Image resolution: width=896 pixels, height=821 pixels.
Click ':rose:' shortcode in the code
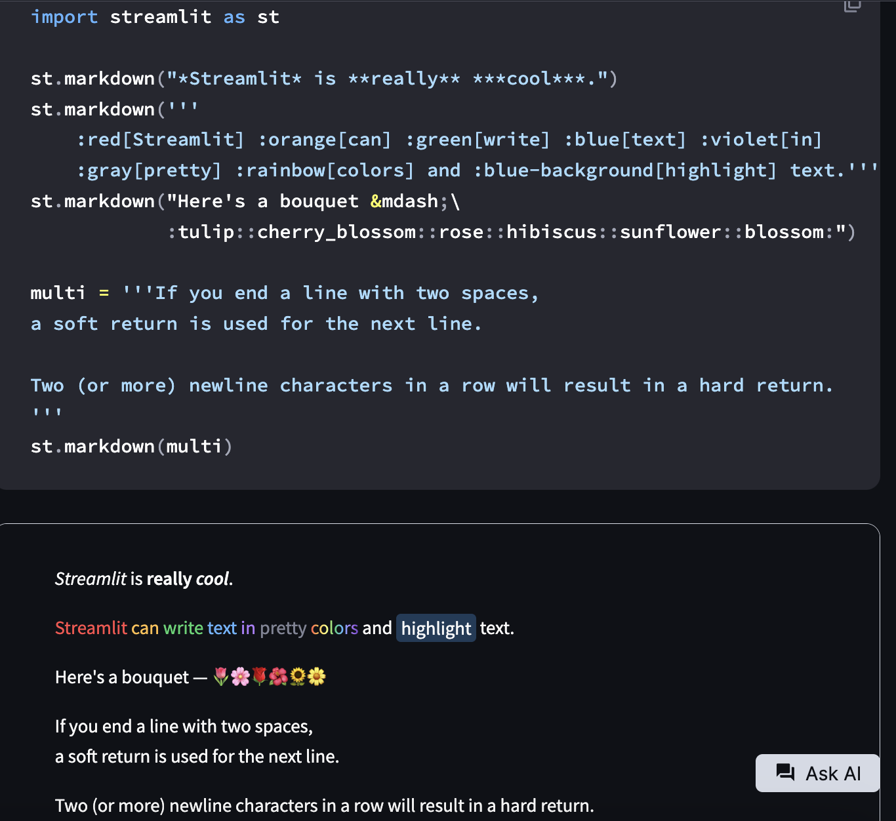pyautogui.click(x=461, y=232)
